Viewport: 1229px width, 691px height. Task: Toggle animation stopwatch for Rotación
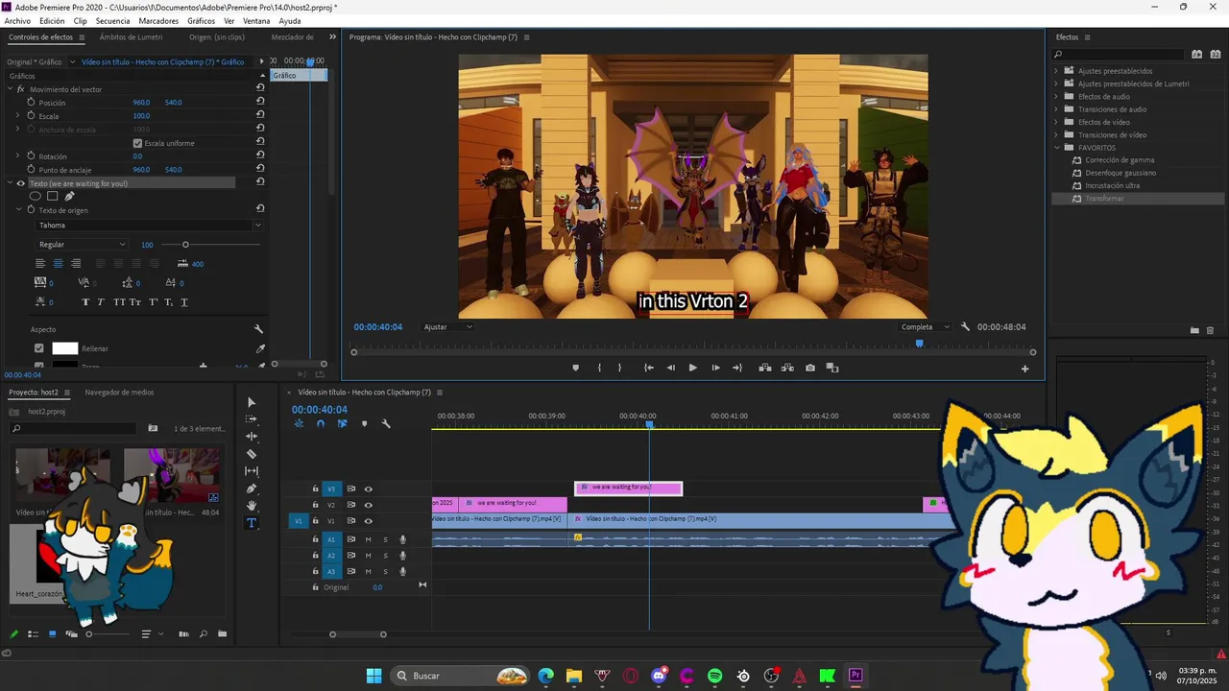[x=31, y=155]
